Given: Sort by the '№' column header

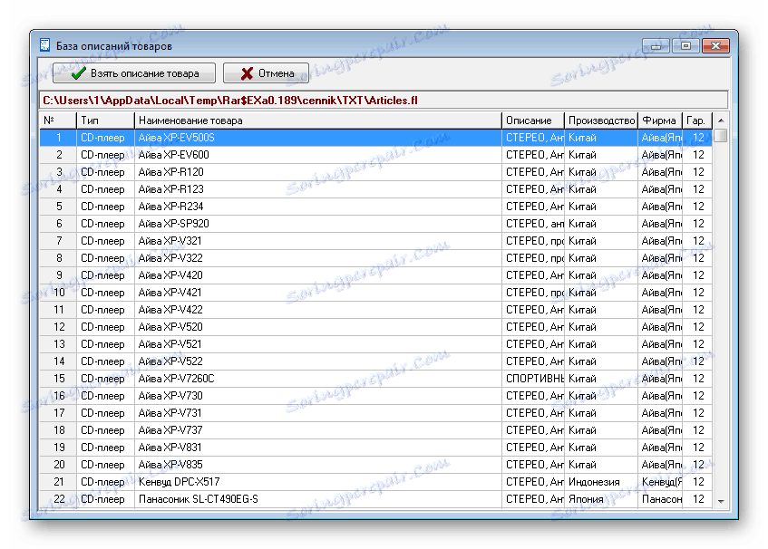Looking at the screenshot, I should coord(58,120).
